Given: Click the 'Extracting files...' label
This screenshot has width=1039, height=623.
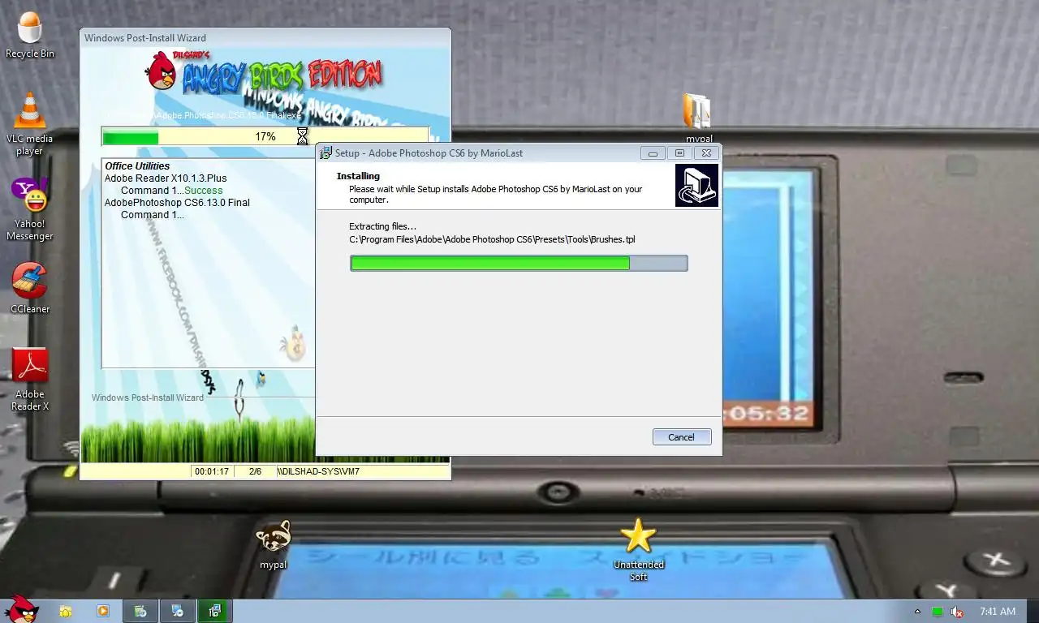Looking at the screenshot, I should click(382, 226).
